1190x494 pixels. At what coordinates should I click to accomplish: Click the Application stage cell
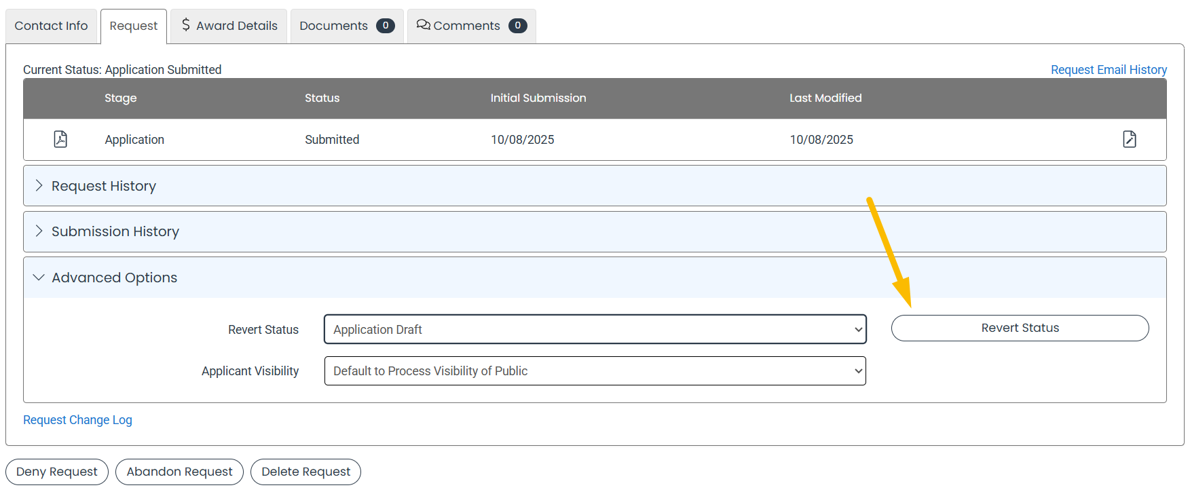click(134, 140)
